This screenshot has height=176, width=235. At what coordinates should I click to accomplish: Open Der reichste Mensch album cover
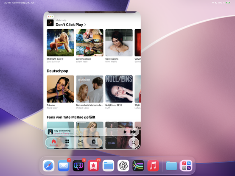pyautogui.click(x=90, y=89)
